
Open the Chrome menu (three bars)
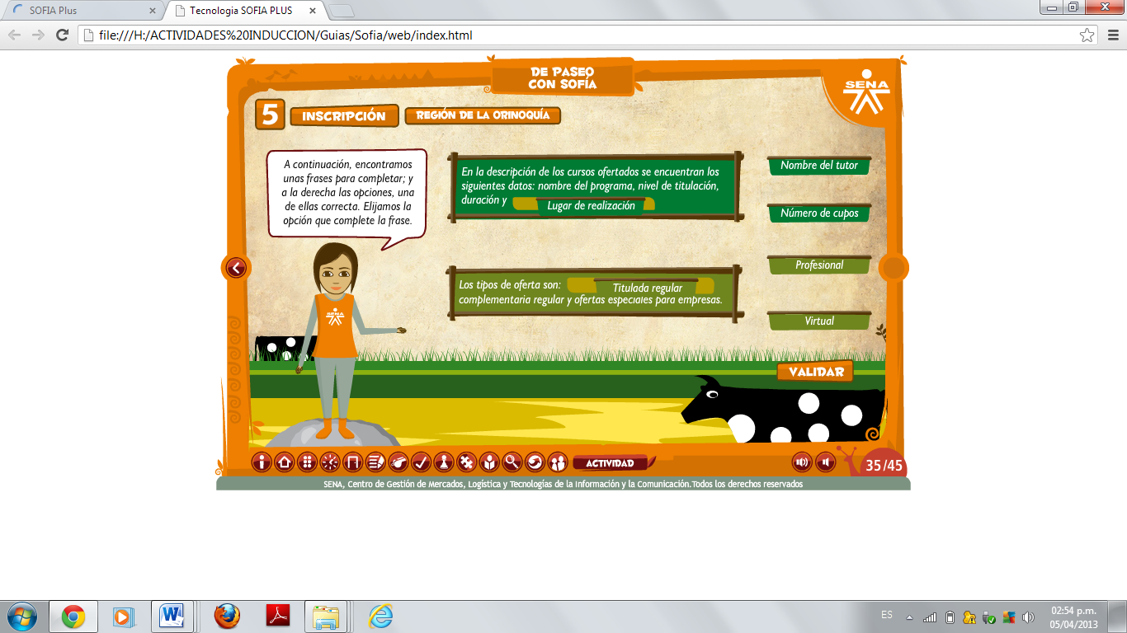click(x=1111, y=35)
